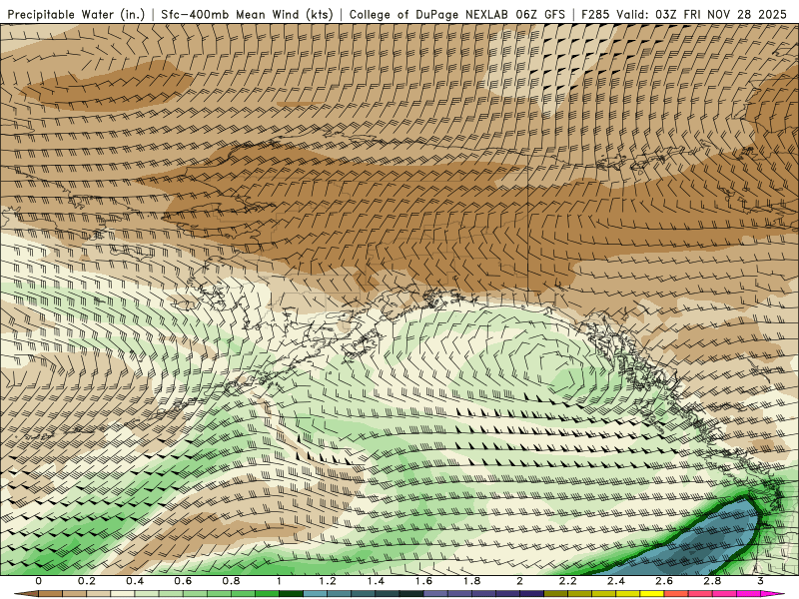The height and width of the screenshot is (599, 799).
Task: Click the colorbar label '0'
Action: (x=39, y=581)
